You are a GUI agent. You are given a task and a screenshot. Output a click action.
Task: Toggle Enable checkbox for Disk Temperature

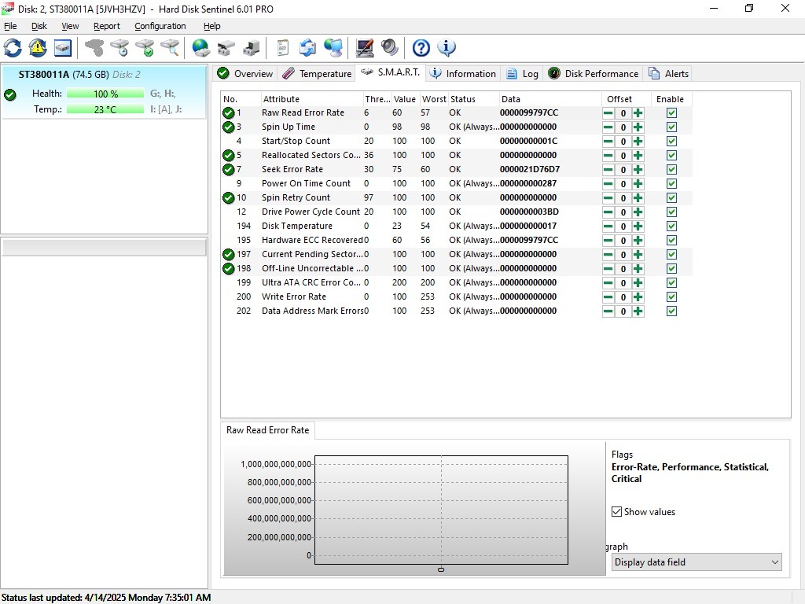point(671,226)
